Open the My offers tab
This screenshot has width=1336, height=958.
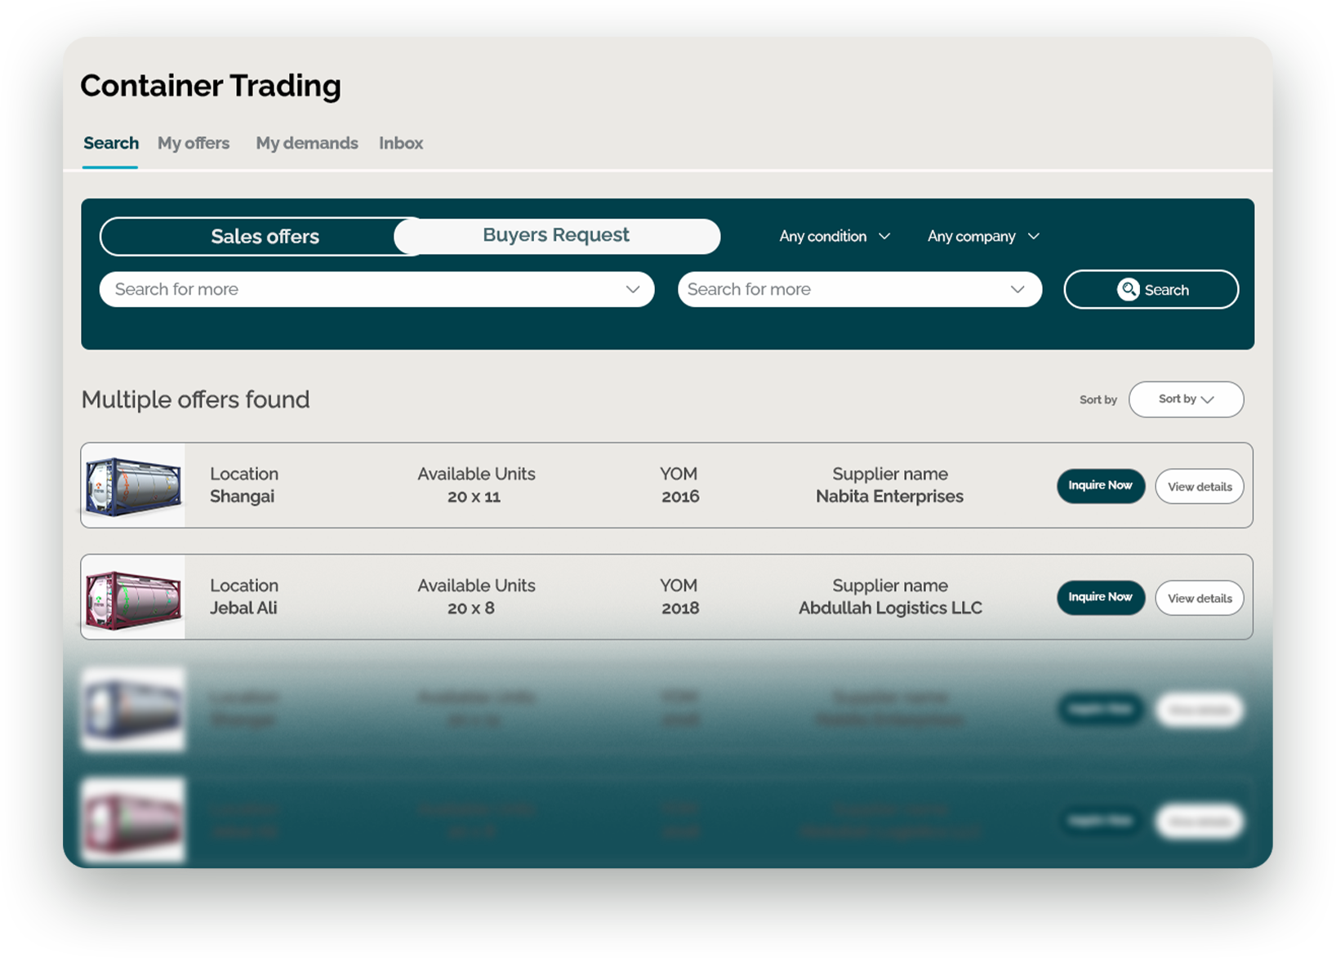pyautogui.click(x=194, y=143)
